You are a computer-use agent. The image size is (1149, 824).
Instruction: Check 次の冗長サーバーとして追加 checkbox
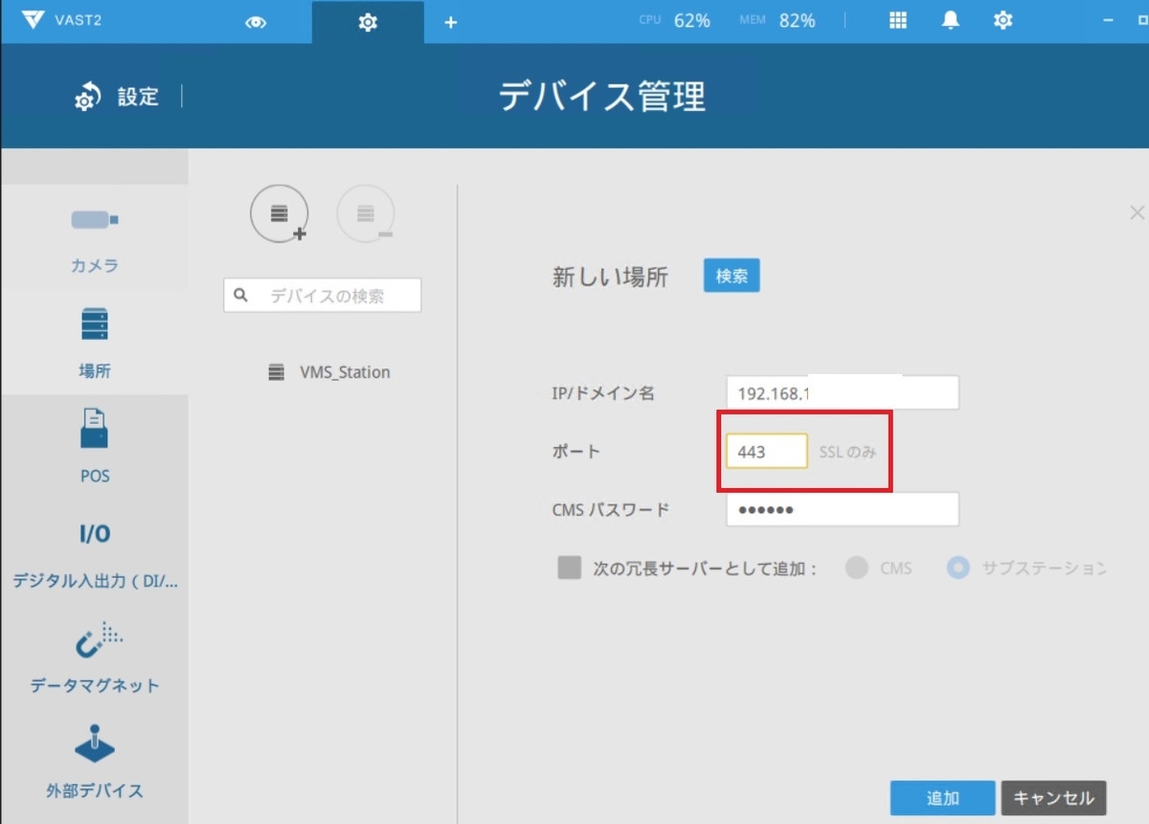coord(570,568)
